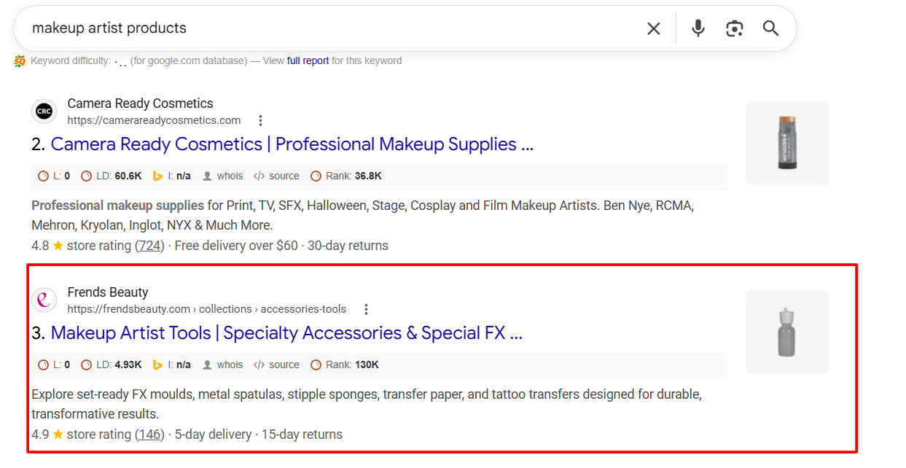
Task: Open the full report link for this keyword
Action: [x=308, y=61]
